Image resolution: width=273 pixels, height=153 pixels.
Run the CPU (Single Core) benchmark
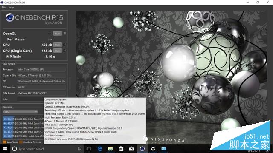point(58,51)
